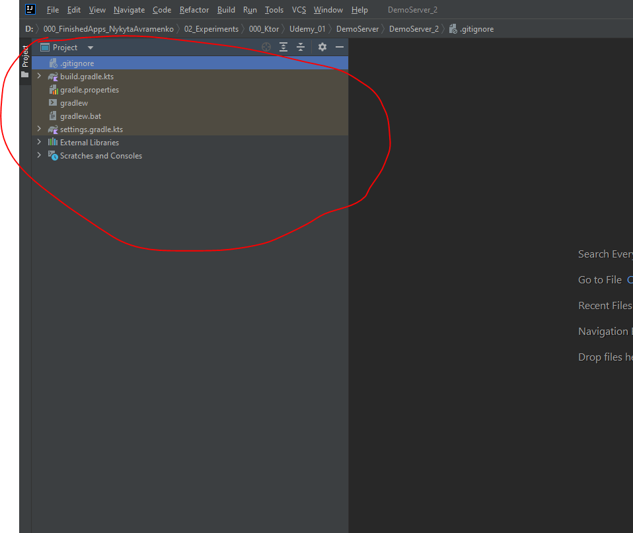This screenshot has height=533, width=633.
Task: Expand External Libraries
Action: [39, 142]
